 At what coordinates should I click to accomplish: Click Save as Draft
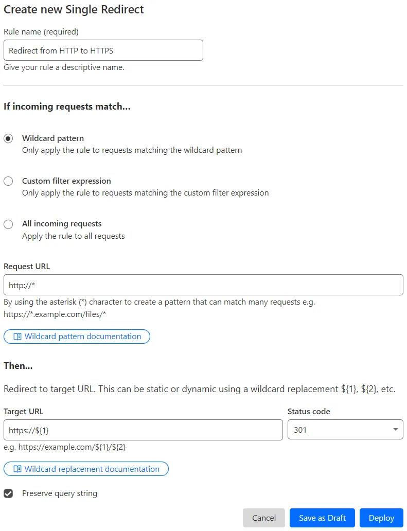point(322,518)
